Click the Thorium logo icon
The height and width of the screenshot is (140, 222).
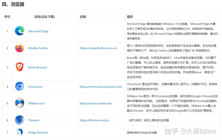point(19,120)
